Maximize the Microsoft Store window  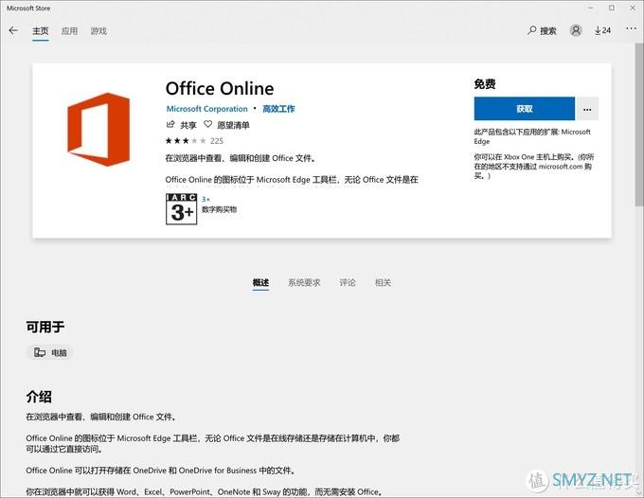tap(612, 8)
